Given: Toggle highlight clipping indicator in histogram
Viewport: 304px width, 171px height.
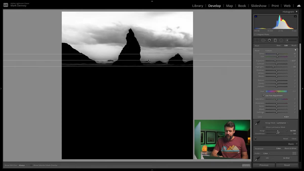Looking at the screenshot, I should click(295, 16).
